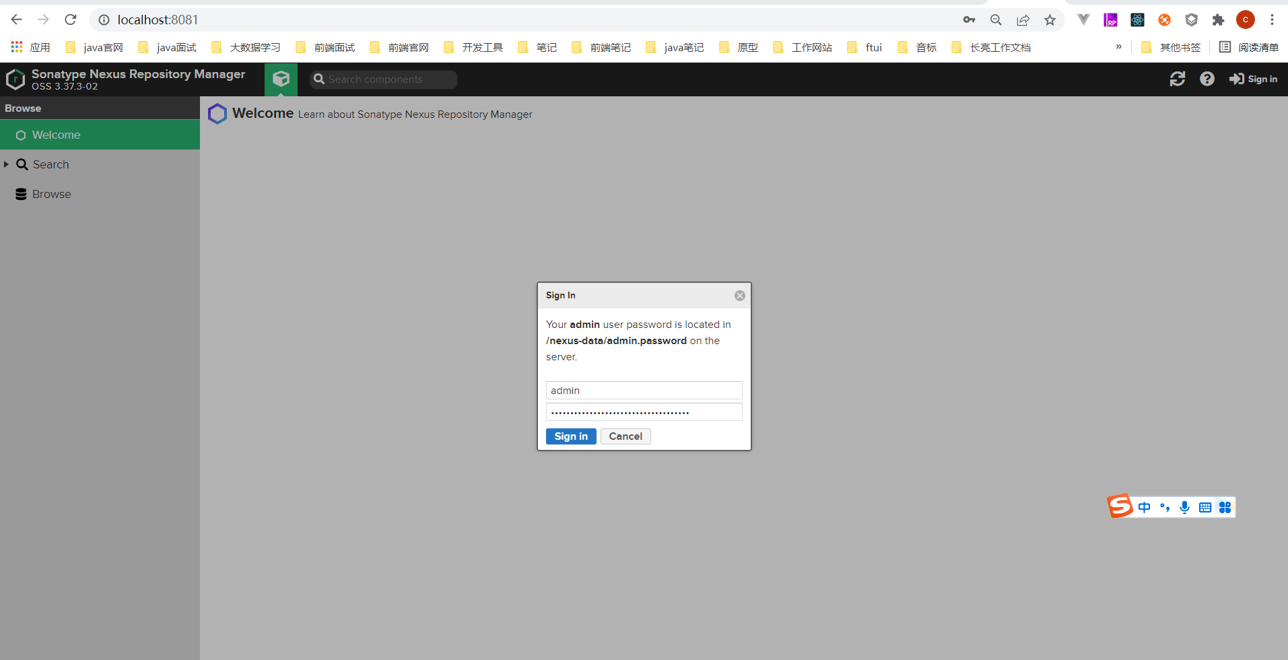Viewport: 1288px width, 660px height.
Task: Expand the Search tree node arrow
Action: [6, 164]
